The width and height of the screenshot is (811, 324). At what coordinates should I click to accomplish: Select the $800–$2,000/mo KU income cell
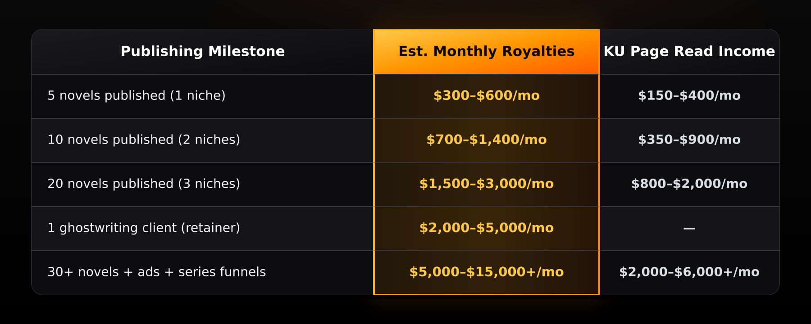[689, 184]
